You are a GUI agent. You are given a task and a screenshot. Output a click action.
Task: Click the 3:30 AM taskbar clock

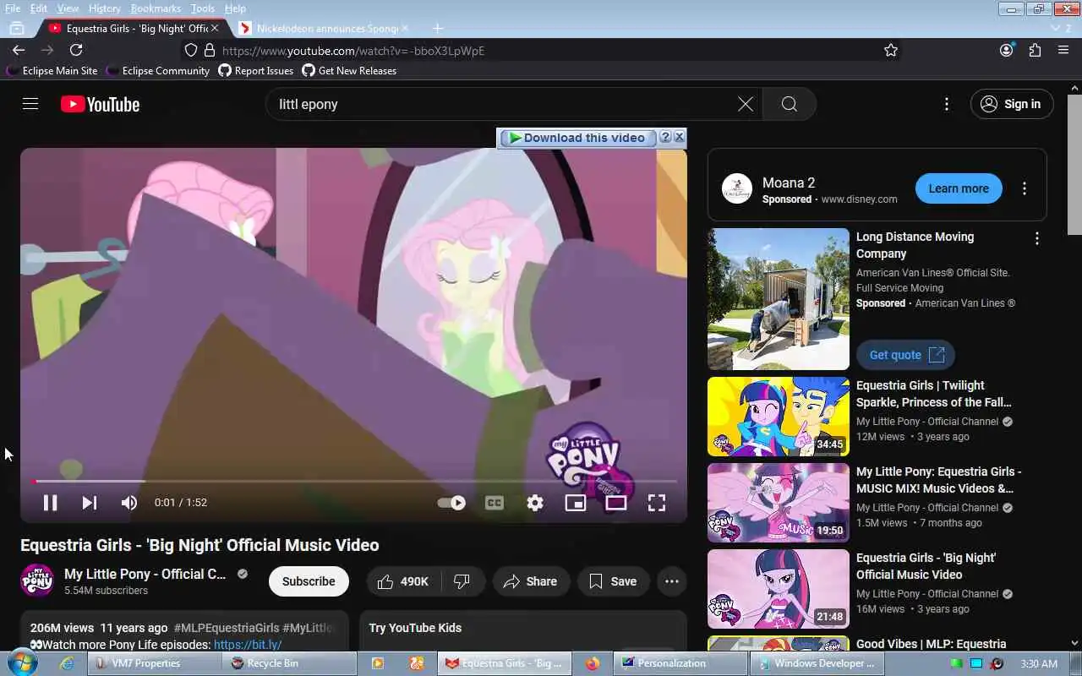coord(1039,663)
